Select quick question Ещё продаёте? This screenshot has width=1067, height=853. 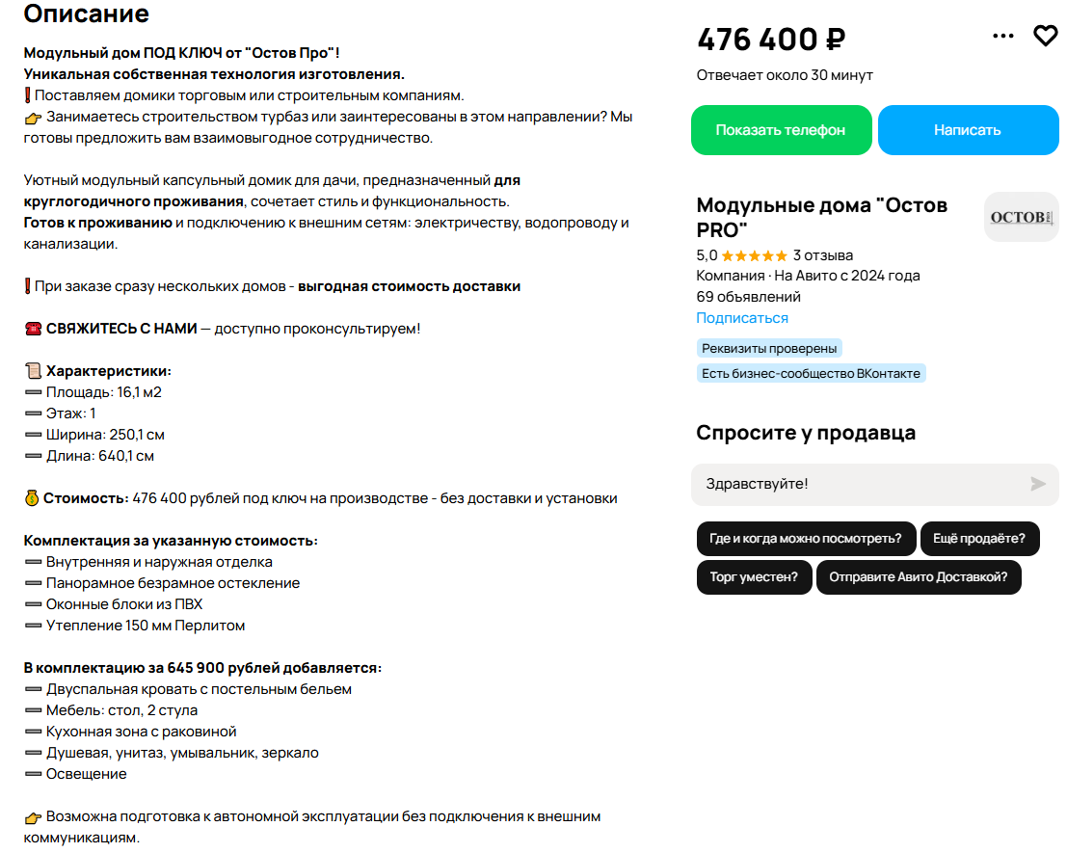tap(979, 539)
